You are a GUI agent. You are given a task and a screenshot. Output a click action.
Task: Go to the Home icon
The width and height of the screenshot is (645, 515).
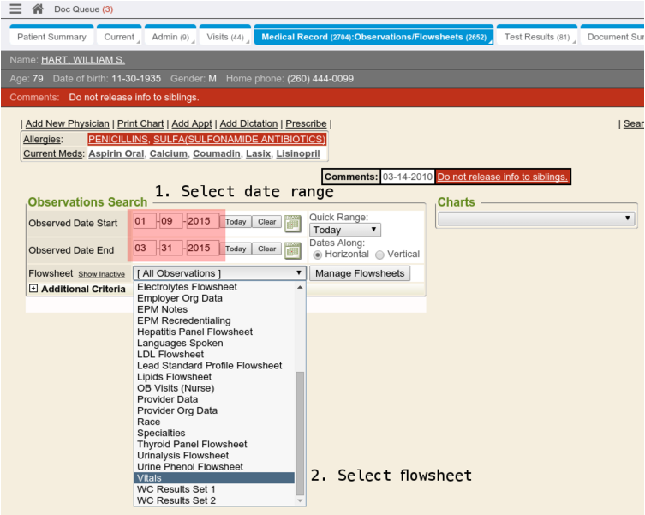37,9
